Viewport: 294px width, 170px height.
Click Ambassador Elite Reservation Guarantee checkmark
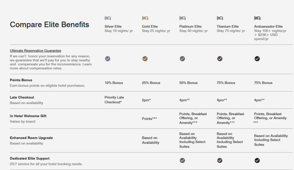(x=257, y=59)
